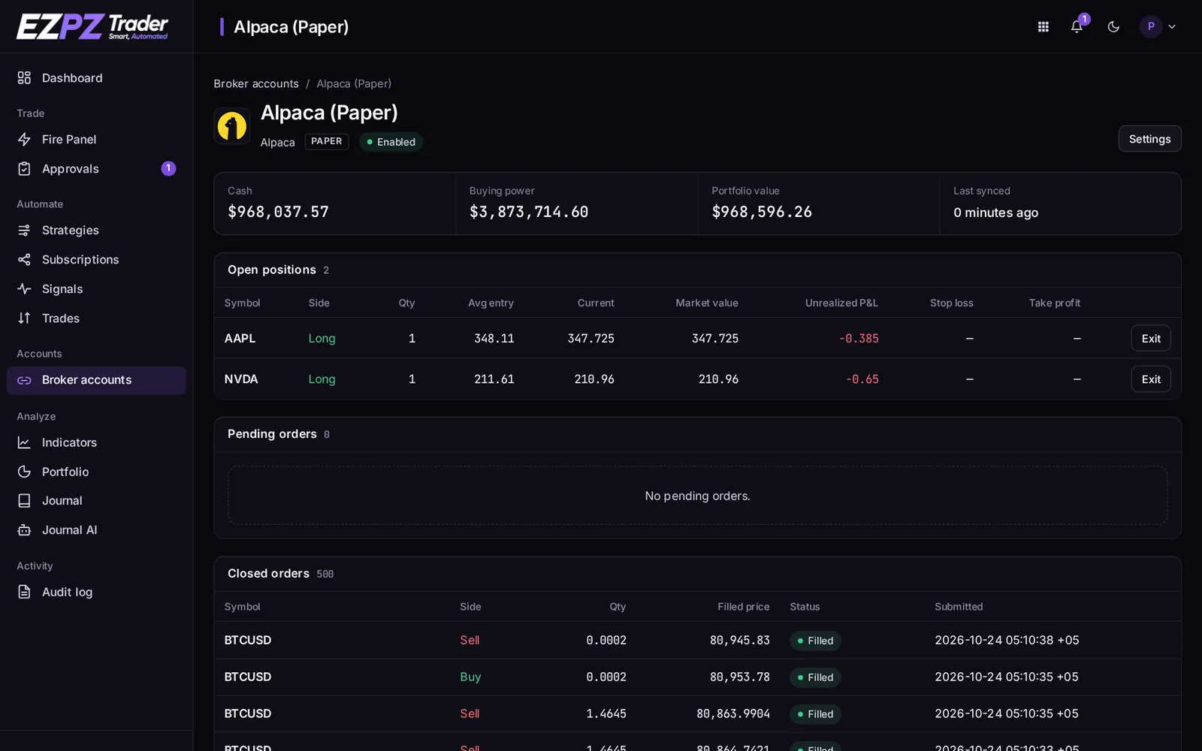Expand the user profile menu chevron
The image size is (1202, 751).
pyautogui.click(x=1172, y=26)
